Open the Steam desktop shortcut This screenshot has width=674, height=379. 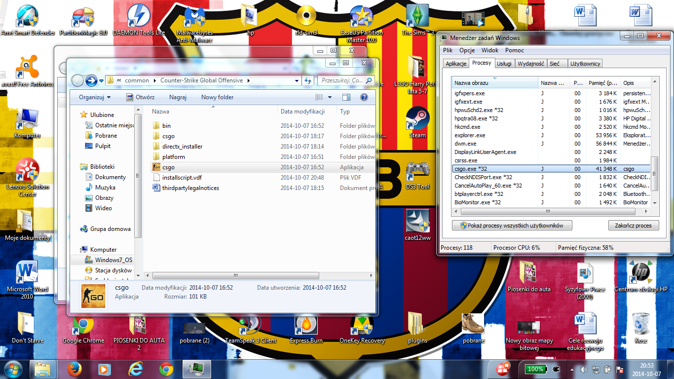tap(417, 122)
